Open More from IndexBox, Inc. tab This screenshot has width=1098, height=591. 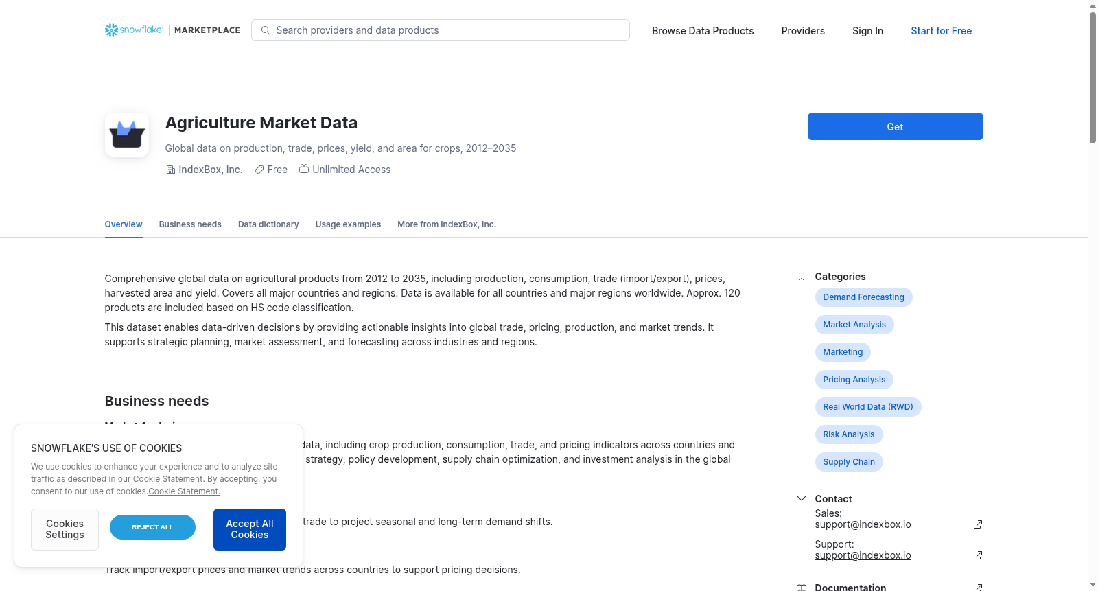(447, 224)
